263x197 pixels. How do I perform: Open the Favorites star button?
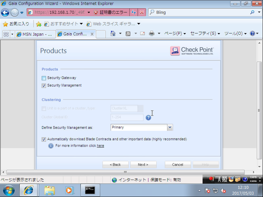(16, 24)
